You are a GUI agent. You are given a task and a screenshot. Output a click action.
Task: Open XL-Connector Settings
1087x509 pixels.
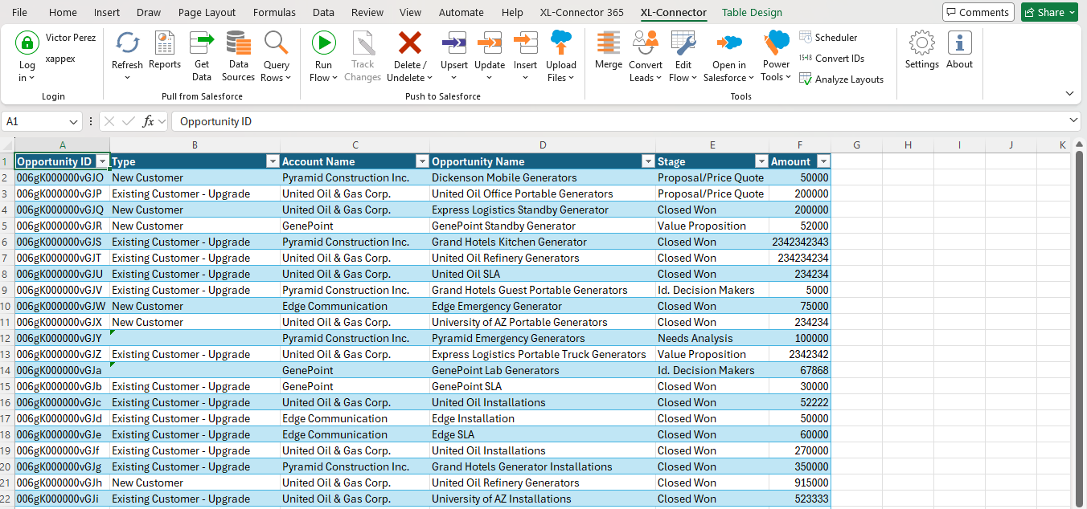coord(921,51)
